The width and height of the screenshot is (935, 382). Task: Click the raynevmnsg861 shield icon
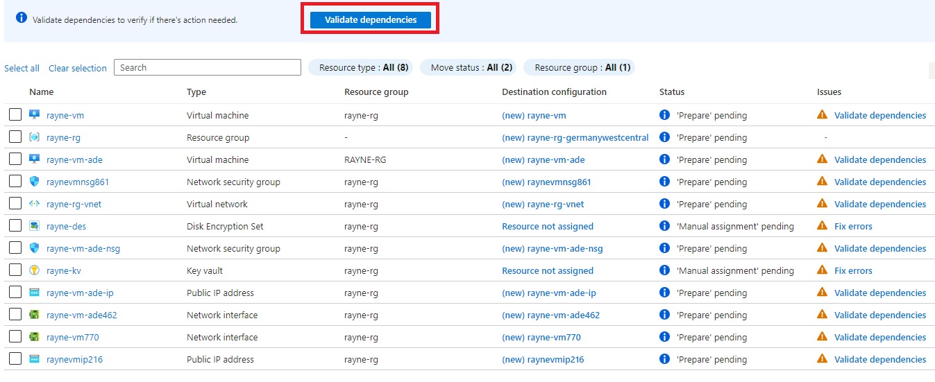coord(35,182)
